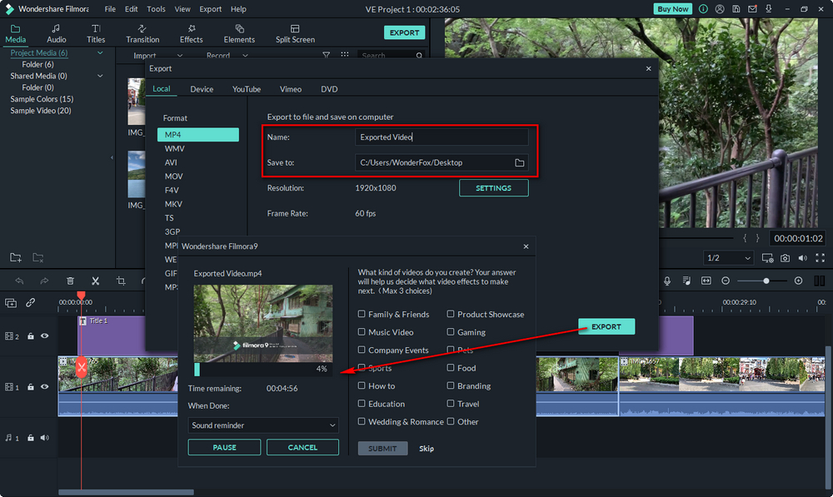Click the preview volume speaker icon
Screen dimensions: 833x497
803,258
